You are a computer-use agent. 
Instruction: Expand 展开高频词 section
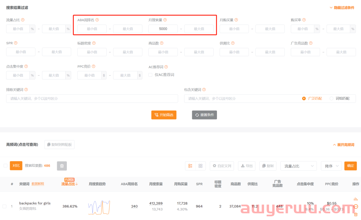[343, 145]
